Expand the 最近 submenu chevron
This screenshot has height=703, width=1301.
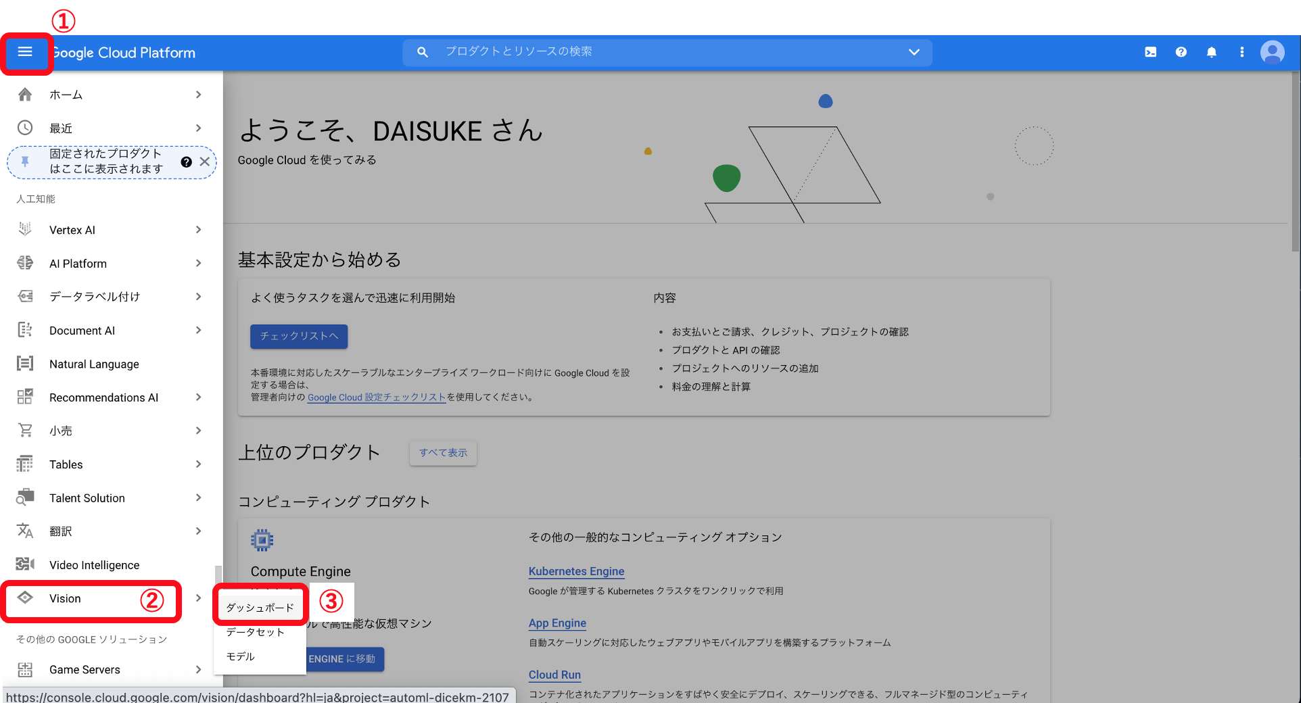click(x=198, y=128)
